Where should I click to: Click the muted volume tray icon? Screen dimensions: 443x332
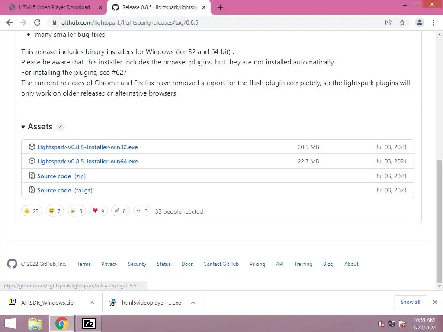point(381,324)
